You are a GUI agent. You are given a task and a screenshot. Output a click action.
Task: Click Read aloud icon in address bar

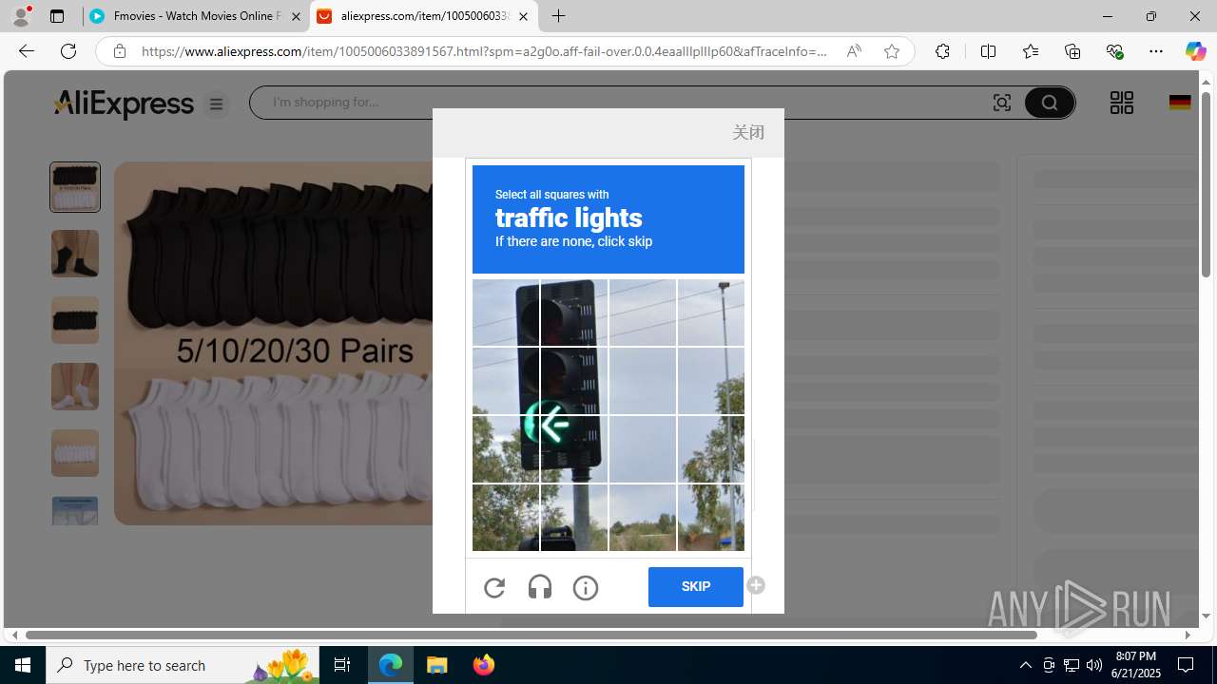coord(854,51)
